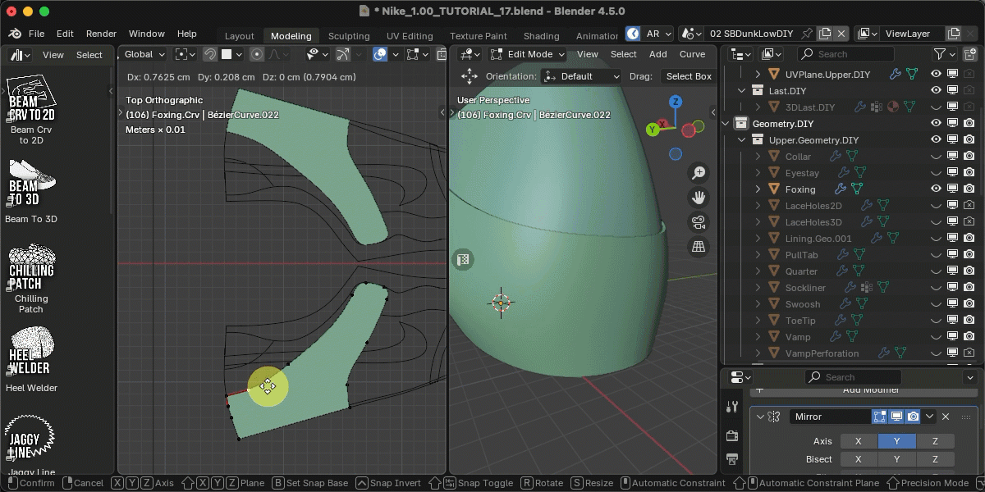Disable ToeTip in renders camera icon

click(x=969, y=321)
